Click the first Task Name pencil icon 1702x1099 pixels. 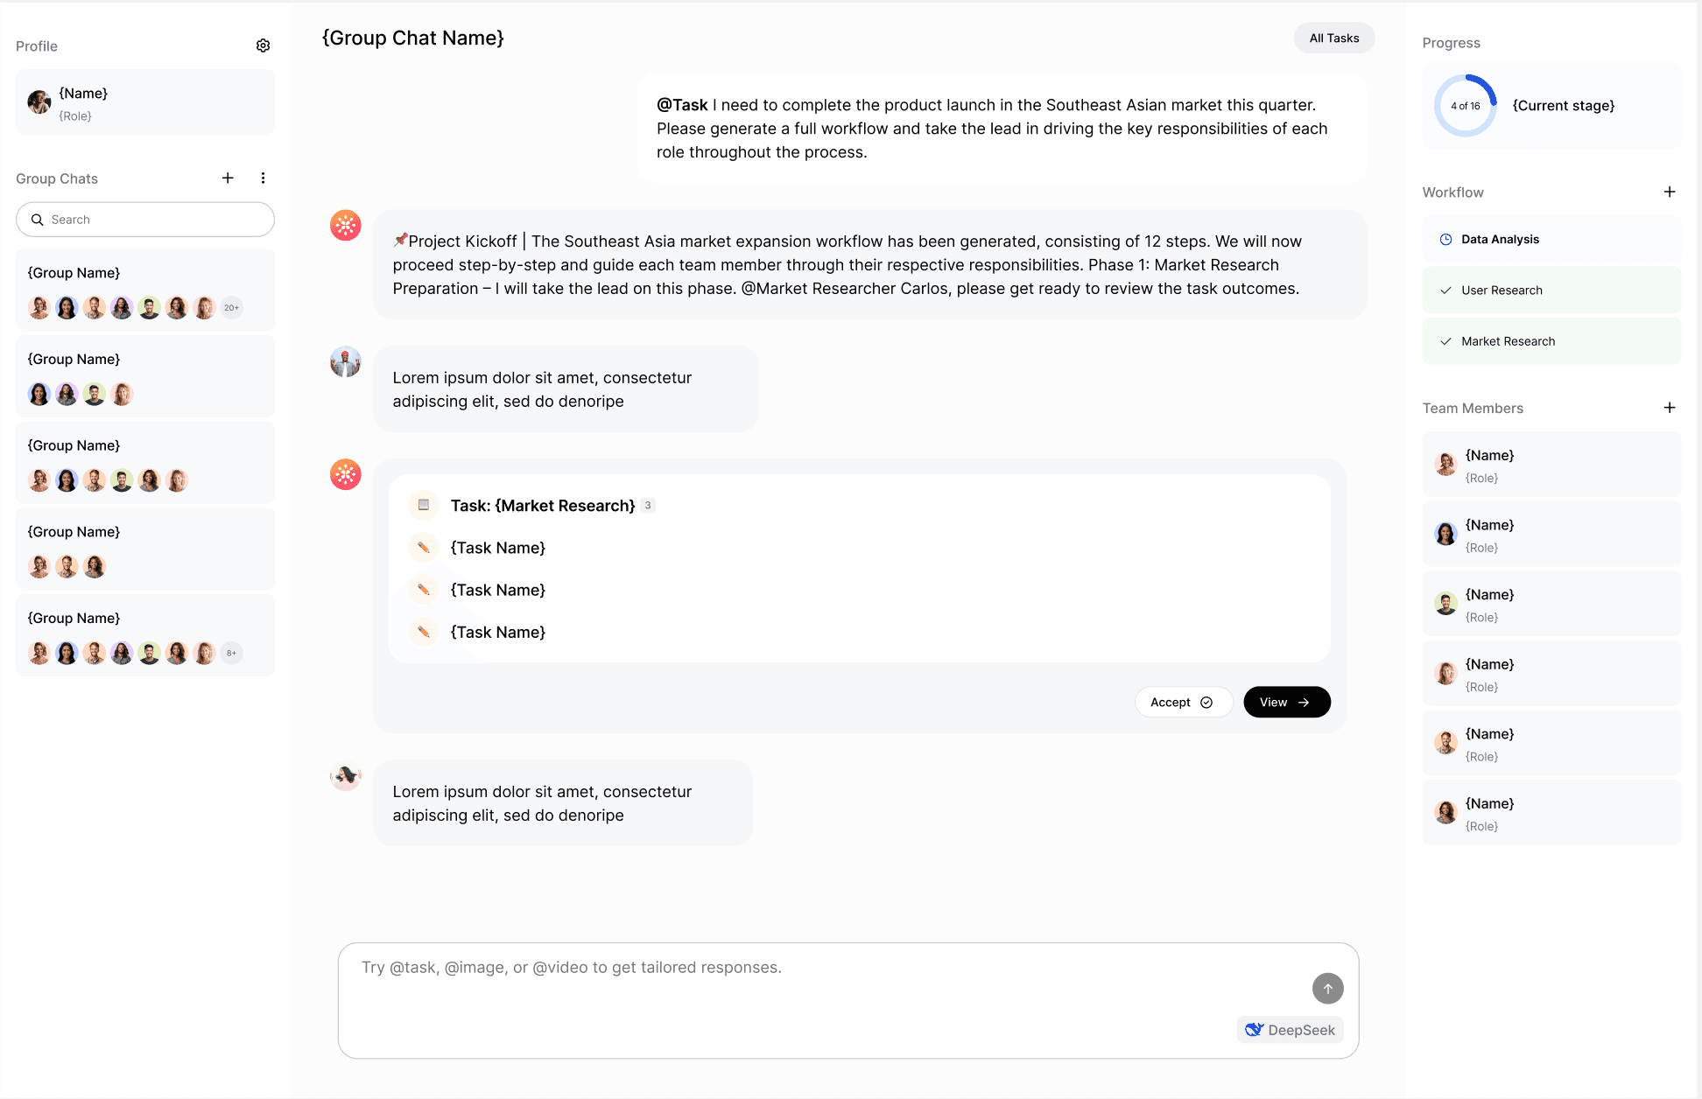point(424,548)
